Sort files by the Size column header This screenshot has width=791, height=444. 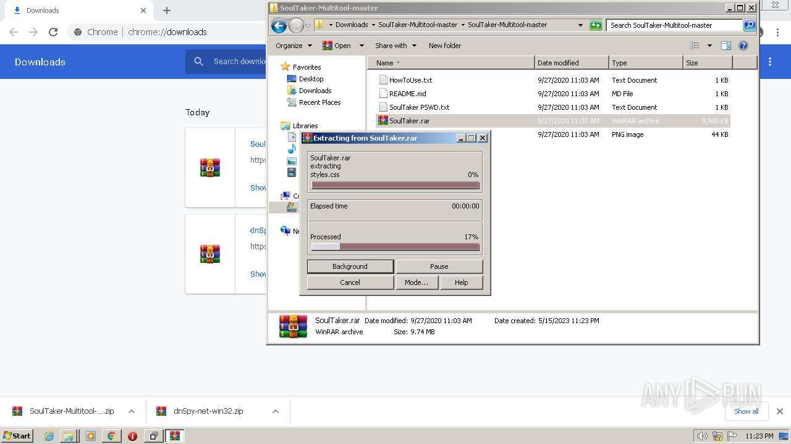point(708,63)
